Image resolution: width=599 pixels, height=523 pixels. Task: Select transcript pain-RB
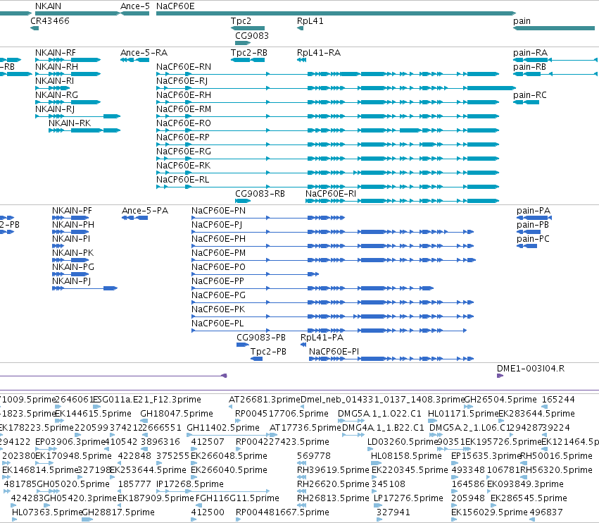529,66
